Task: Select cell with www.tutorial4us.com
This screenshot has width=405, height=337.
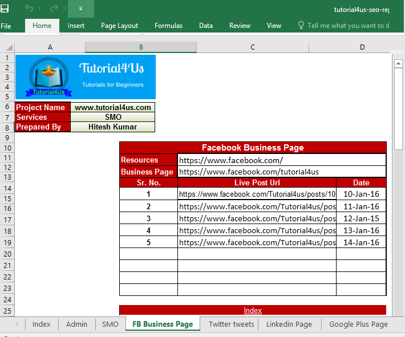Action: (113, 107)
